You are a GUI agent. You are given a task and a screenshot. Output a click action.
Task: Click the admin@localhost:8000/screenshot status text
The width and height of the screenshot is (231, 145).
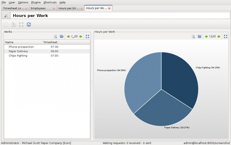coord(207,143)
